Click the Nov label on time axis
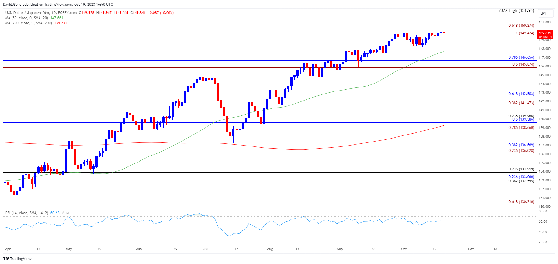This screenshot has width=558, height=264. click(x=471, y=249)
